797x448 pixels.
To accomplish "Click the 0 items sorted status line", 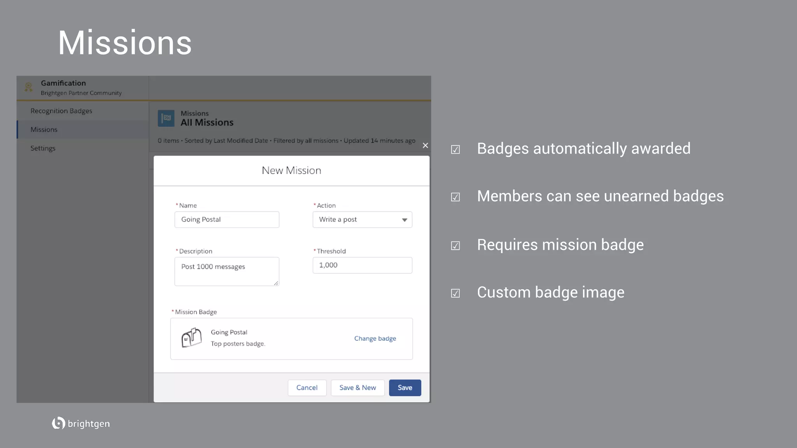I will tap(286, 141).
